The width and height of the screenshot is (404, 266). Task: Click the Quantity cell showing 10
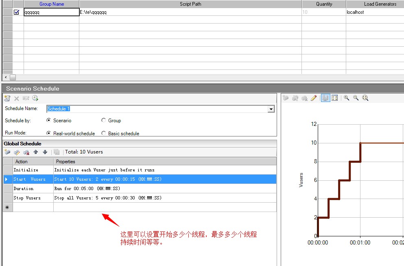[x=324, y=12]
